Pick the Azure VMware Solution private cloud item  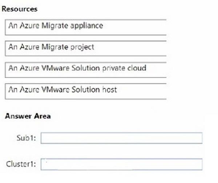(x=86, y=70)
